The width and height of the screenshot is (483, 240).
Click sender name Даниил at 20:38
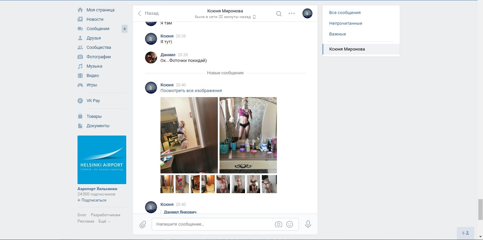[168, 55]
